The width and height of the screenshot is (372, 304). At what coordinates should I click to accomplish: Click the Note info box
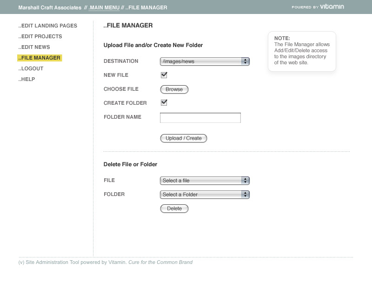tap(302, 51)
